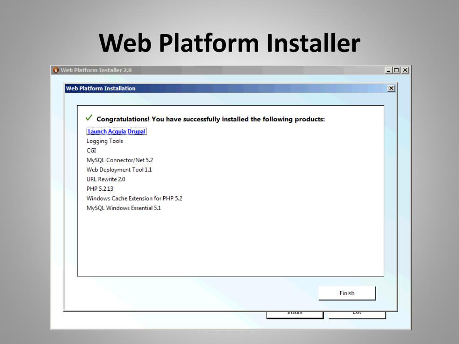Select the PHP 5.2.13 entry
459x344 pixels.
100,189
